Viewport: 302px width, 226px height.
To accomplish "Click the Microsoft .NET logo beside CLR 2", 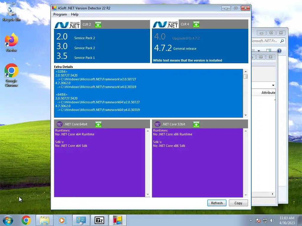I will (67, 25).
